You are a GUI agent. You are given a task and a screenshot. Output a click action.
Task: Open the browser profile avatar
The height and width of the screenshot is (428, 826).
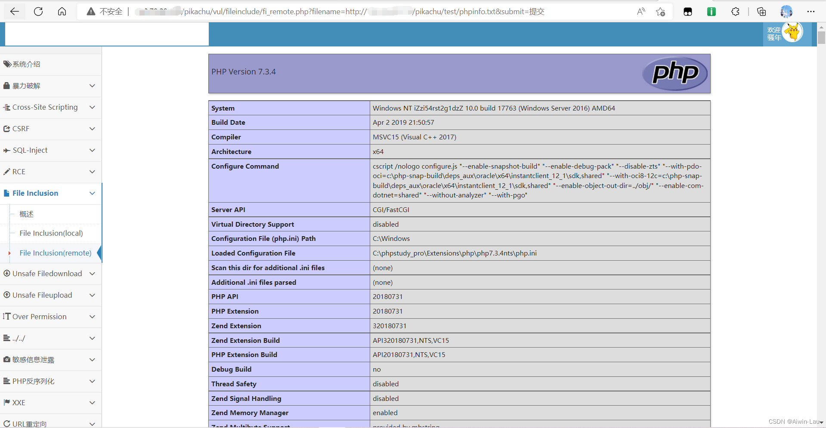click(786, 12)
